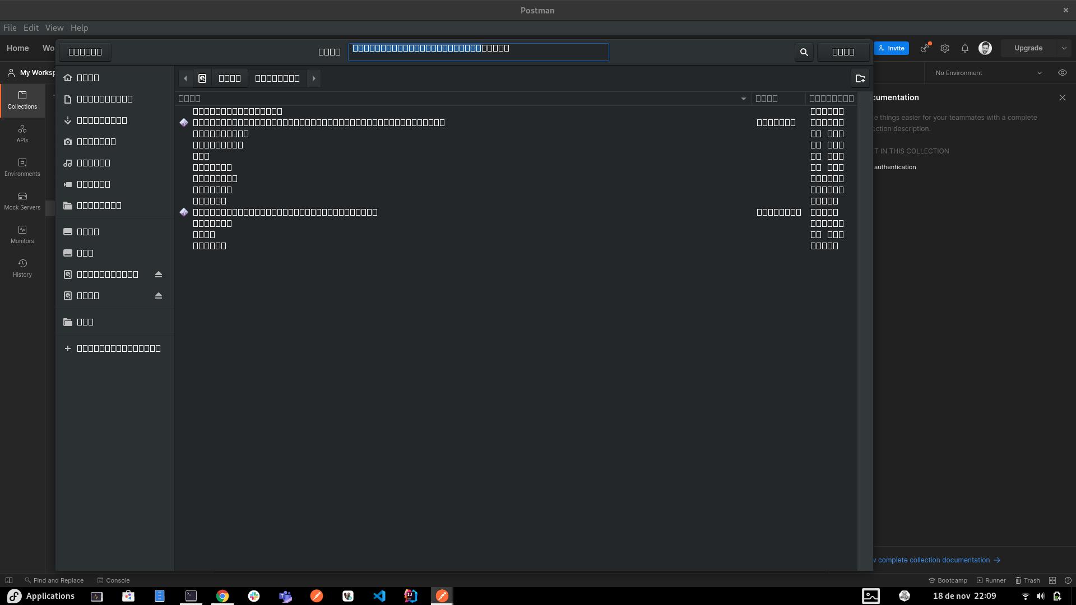
Task: Open Postman settings gear icon
Action: (x=945, y=48)
